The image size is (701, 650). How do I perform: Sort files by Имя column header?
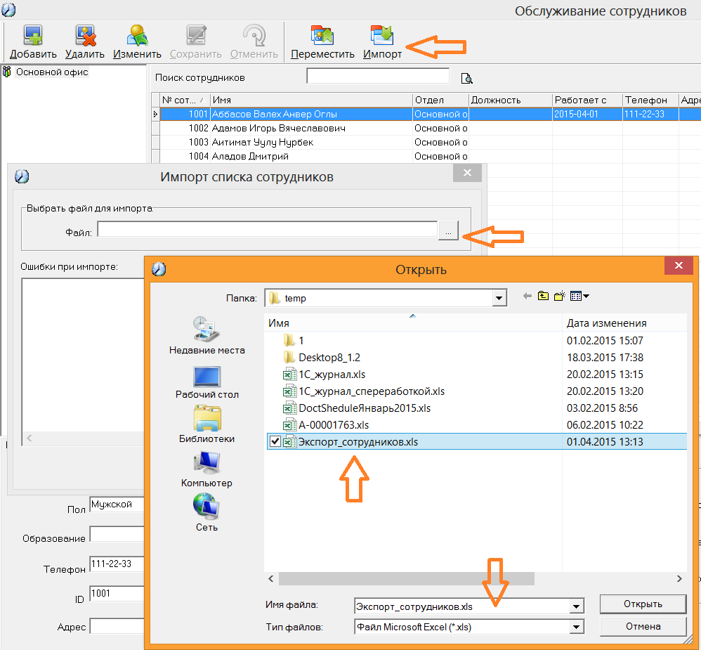click(x=412, y=323)
